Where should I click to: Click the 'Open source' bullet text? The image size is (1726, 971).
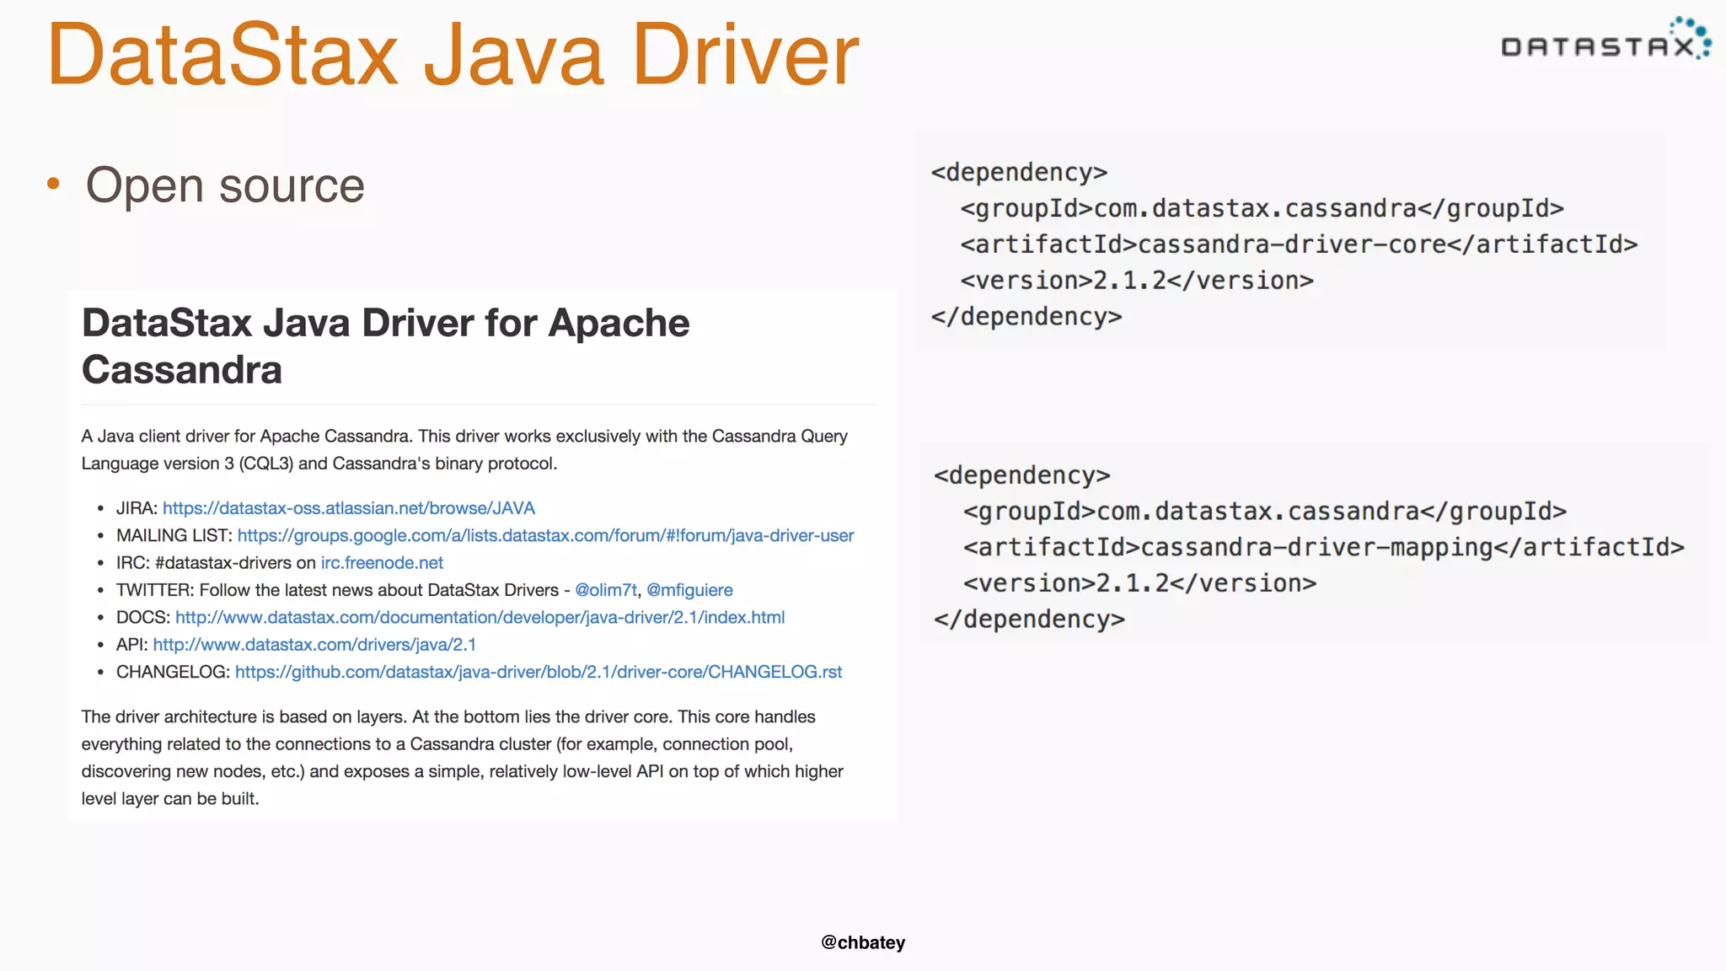[x=225, y=185]
